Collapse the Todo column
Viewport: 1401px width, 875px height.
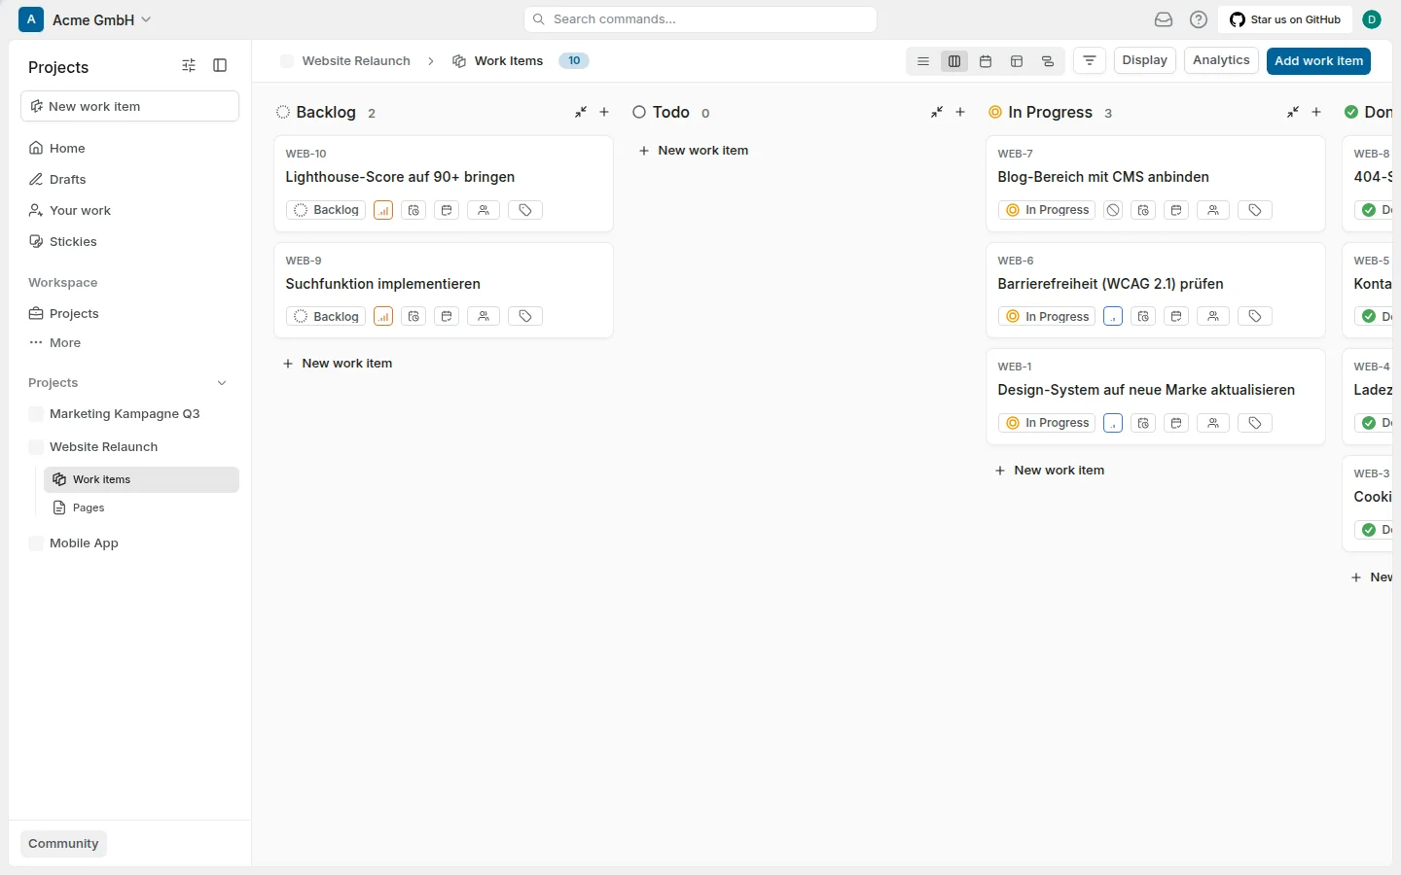tap(937, 113)
